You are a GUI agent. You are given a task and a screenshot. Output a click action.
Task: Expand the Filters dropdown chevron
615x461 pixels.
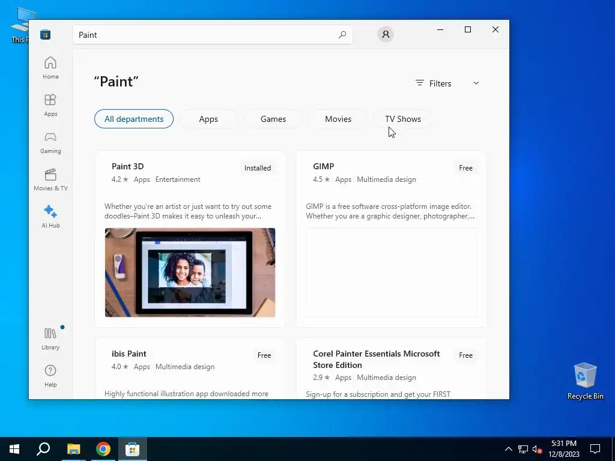tap(476, 83)
